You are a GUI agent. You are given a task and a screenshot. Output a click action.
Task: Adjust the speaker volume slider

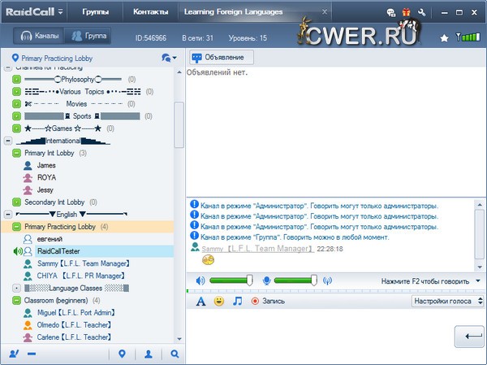(x=248, y=280)
